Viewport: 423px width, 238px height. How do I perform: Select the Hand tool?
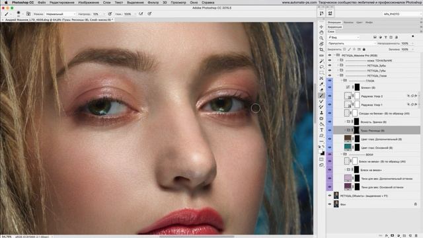click(x=321, y=32)
